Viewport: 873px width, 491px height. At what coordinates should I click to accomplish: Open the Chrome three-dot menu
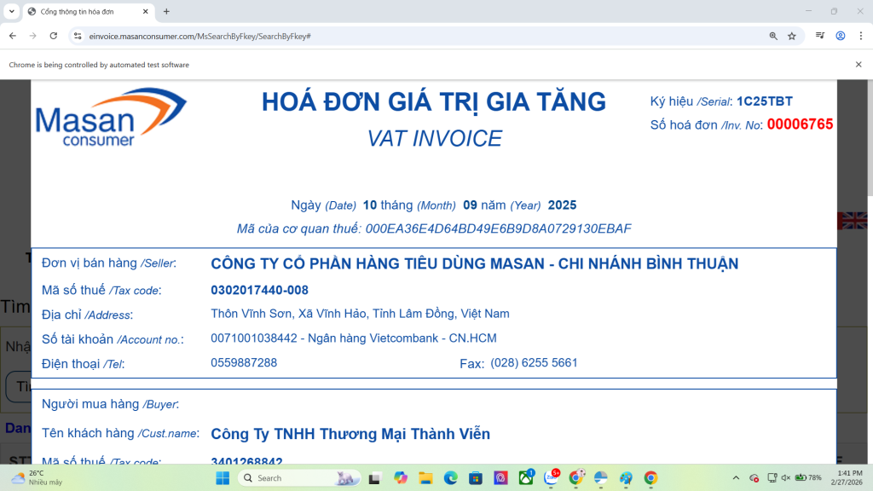(x=859, y=36)
